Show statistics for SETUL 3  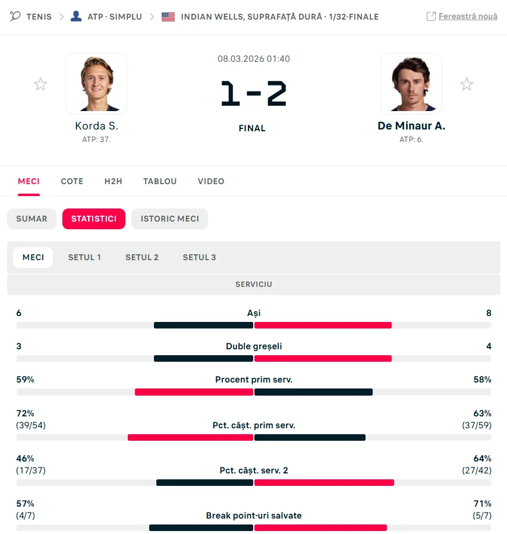click(199, 257)
